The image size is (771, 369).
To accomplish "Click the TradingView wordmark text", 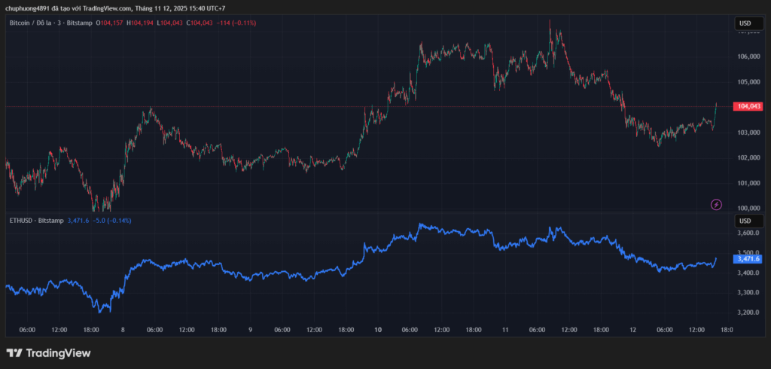I will tap(58, 353).
